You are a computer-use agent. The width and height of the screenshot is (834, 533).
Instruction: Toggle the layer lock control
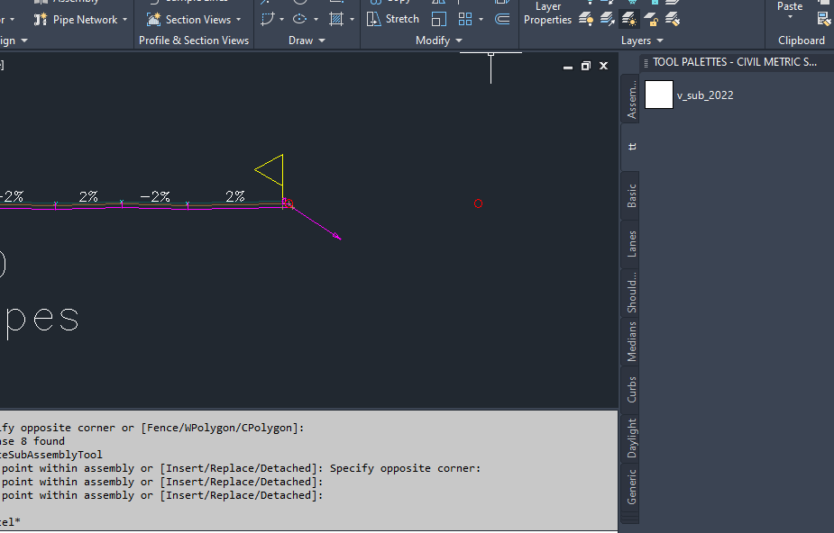coord(652,19)
